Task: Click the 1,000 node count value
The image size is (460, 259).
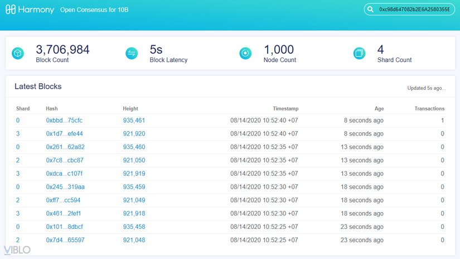Action: (x=279, y=50)
